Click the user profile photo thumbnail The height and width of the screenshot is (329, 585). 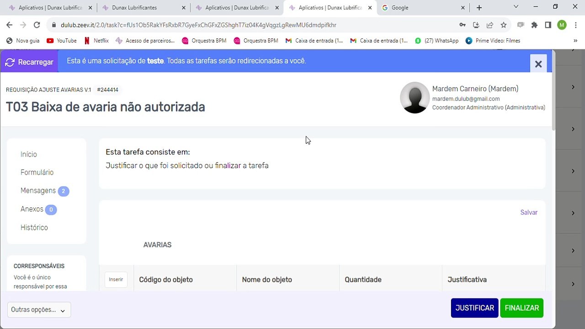[x=415, y=98]
